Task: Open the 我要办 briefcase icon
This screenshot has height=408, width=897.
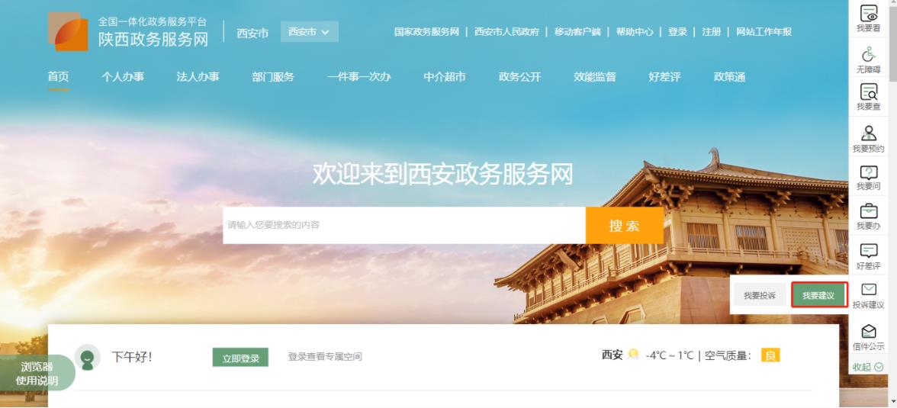Action: (x=868, y=211)
